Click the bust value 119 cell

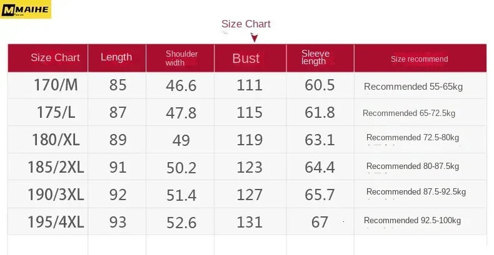coord(250,140)
